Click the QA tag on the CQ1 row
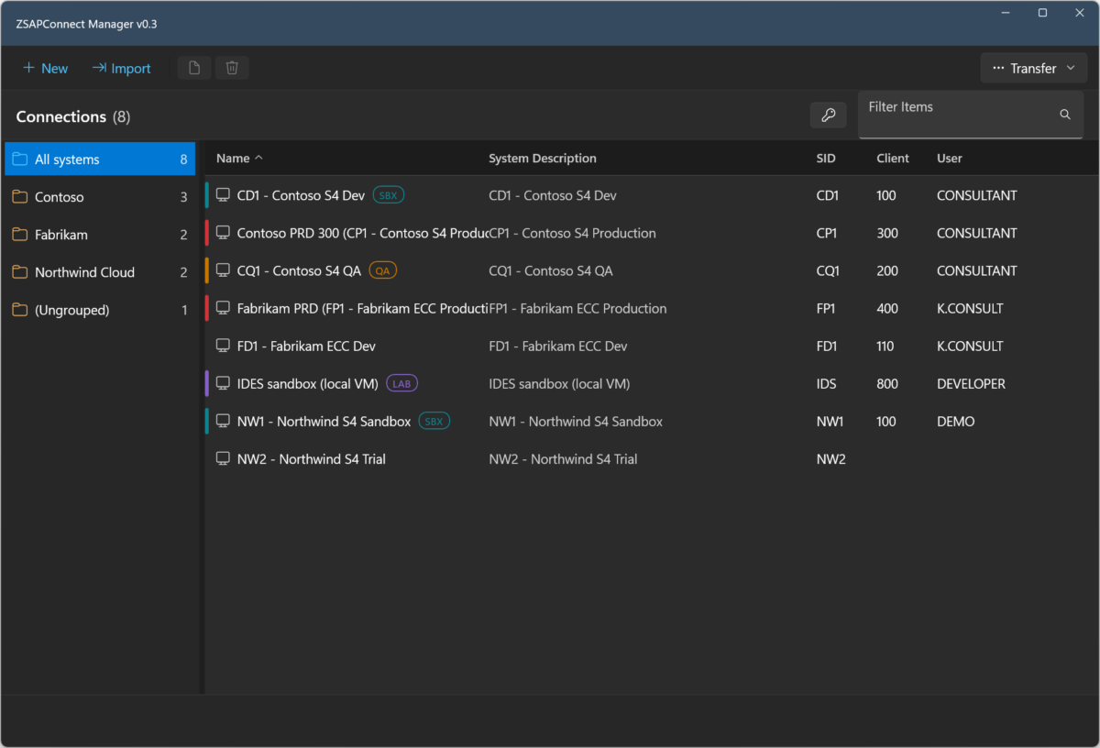 click(x=383, y=270)
